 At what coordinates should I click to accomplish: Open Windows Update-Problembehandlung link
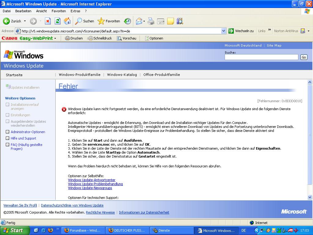pyautogui.click(x=95, y=184)
